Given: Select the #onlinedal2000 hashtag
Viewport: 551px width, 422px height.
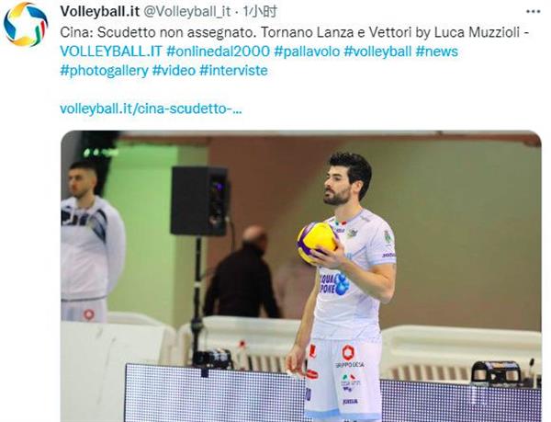Looking at the screenshot, I should pos(218,51).
